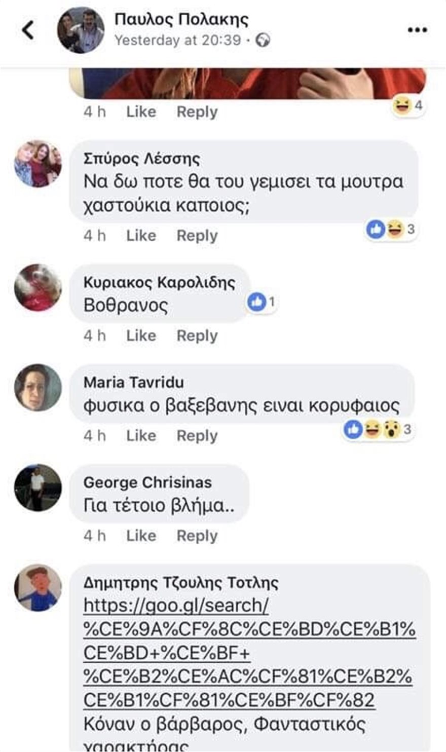Screen dimensions: 446x752
Task: Tap the back arrow icon
Action: tap(28, 30)
